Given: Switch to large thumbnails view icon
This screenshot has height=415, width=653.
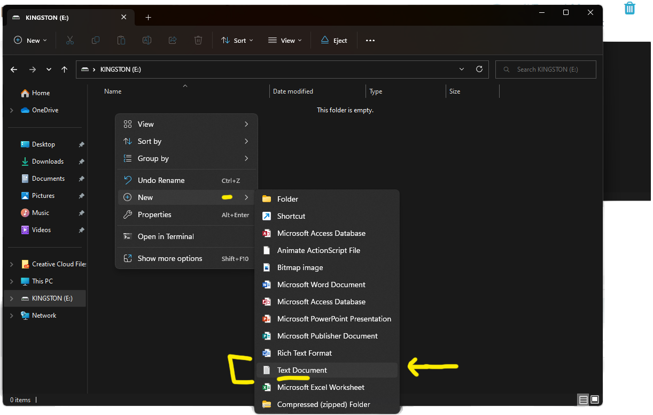Looking at the screenshot, I should [594, 399].
